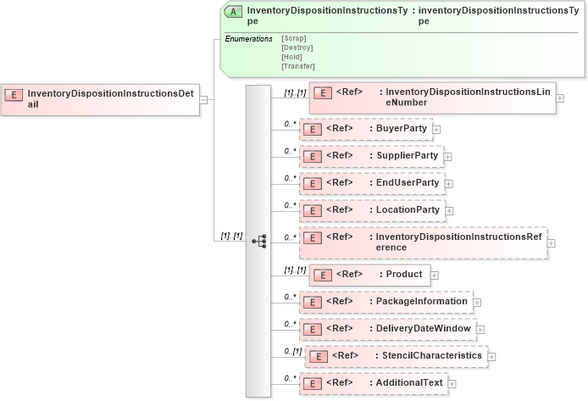588x401 pixels.
Task: Click the E icon beside AdditionalText
Action: [313, 383]
